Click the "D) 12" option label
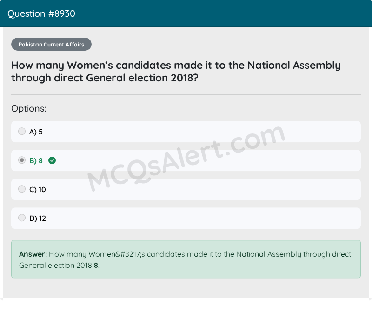Image resolution: width=372 pixels, height=312 pixels. tap(37, 219)
